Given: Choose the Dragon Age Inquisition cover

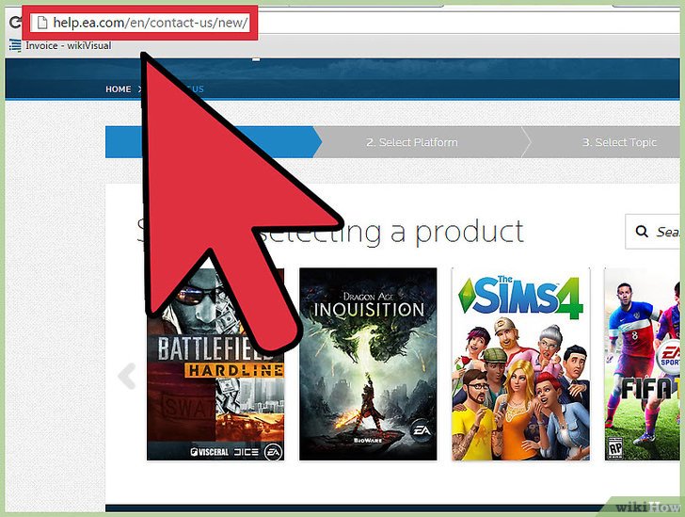Looking at the screenshot, I should point(368,364).
